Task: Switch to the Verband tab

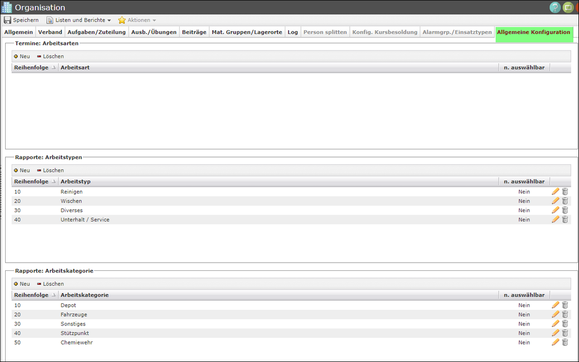Action: 50,32
